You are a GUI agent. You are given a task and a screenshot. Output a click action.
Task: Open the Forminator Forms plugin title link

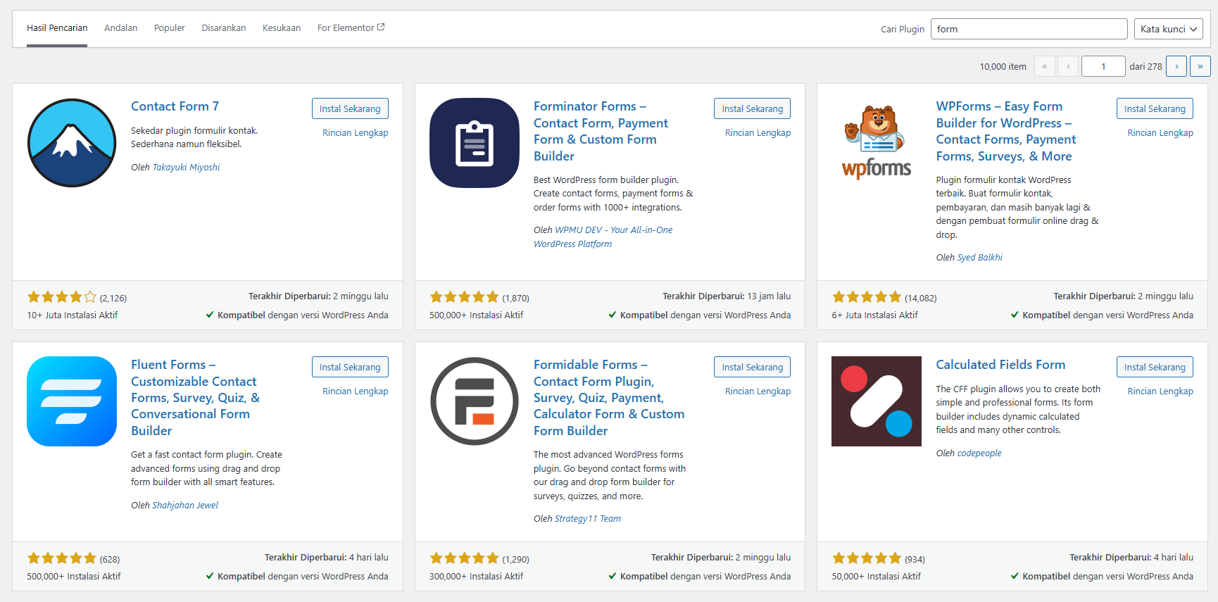tap(601, 131)
